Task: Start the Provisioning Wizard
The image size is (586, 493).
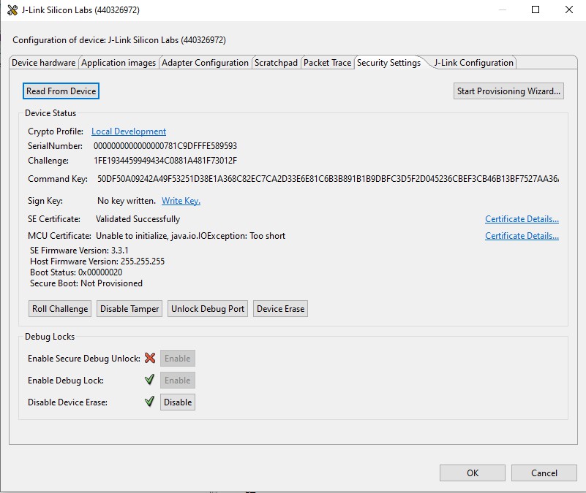Action: click(508, 91)
